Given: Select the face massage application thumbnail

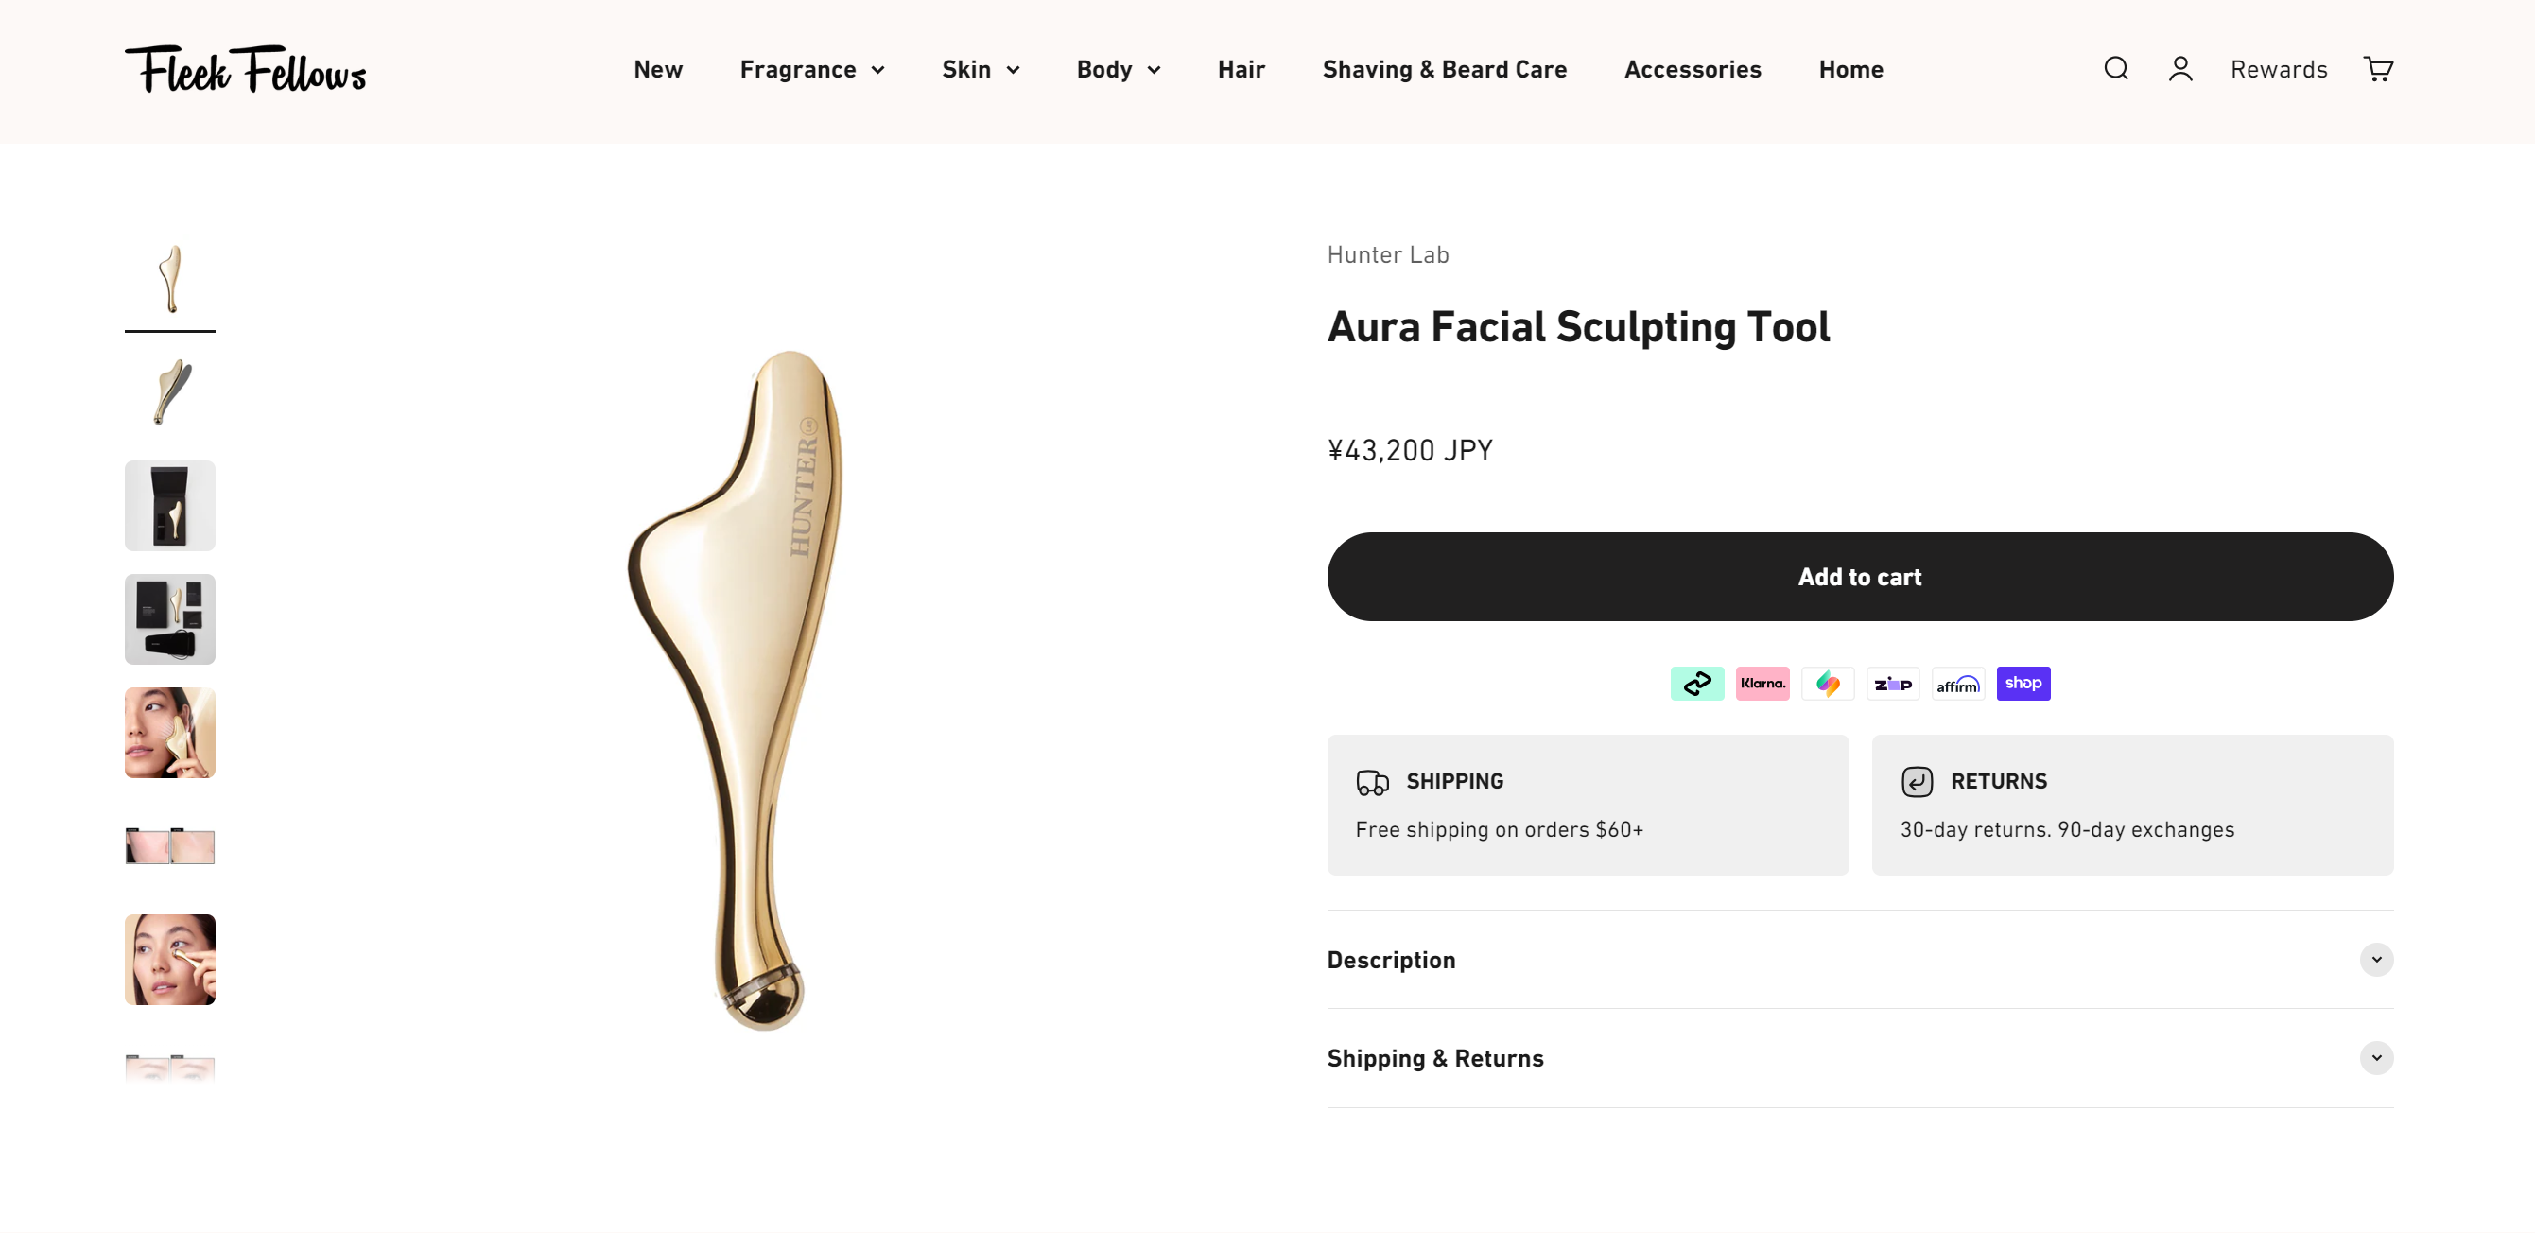Looking at the screenshot, I should pos(169,733).
